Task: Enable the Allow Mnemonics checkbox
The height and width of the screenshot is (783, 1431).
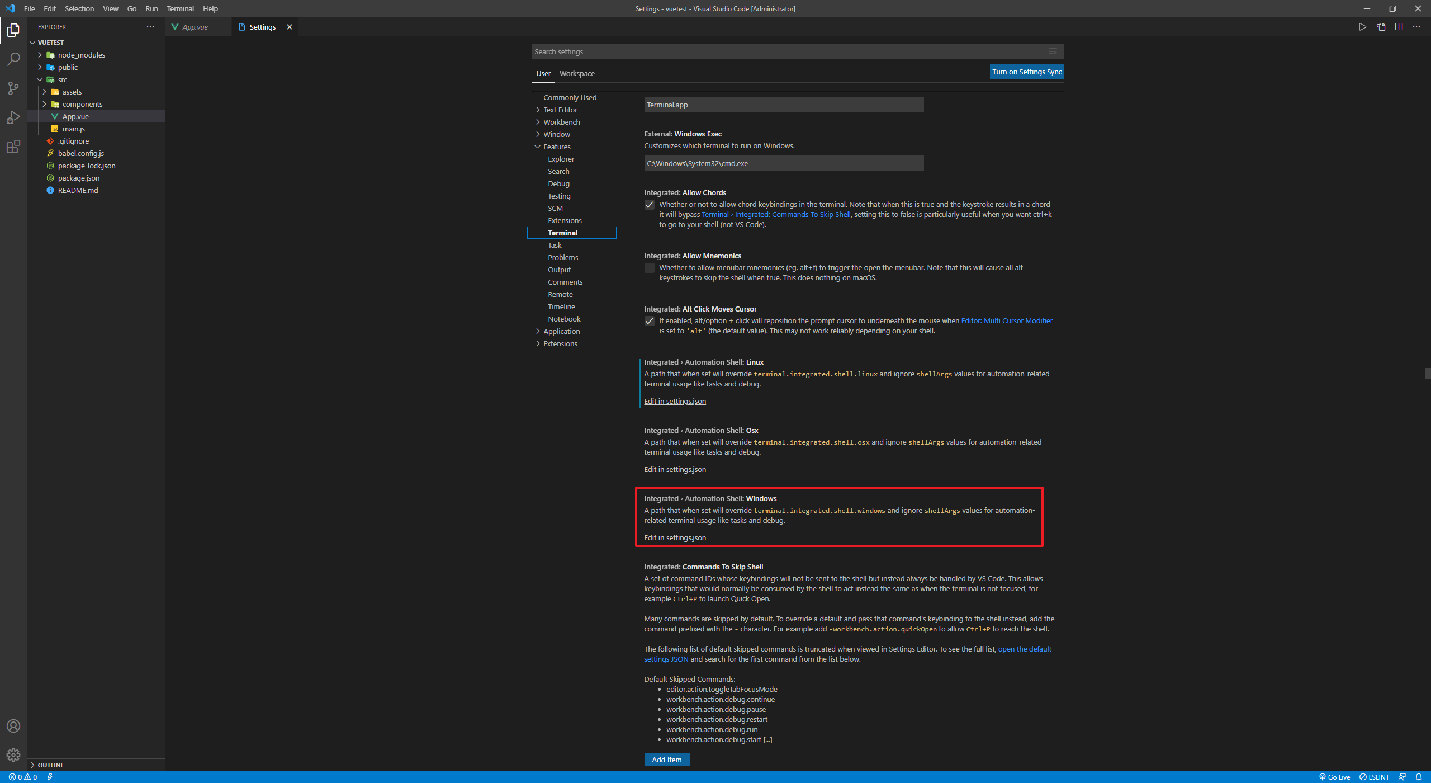Action: click(x=649, y=268)
